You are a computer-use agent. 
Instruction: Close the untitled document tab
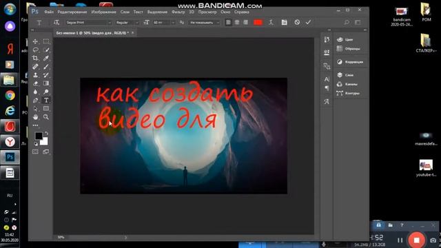tap(132, 33)
